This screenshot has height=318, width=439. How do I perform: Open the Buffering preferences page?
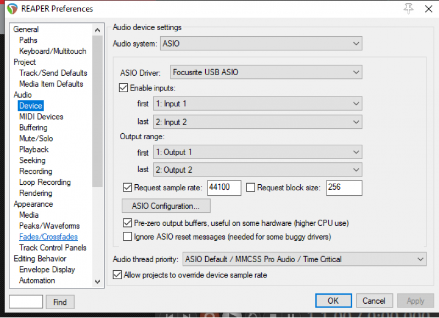[x=33, y=128]
